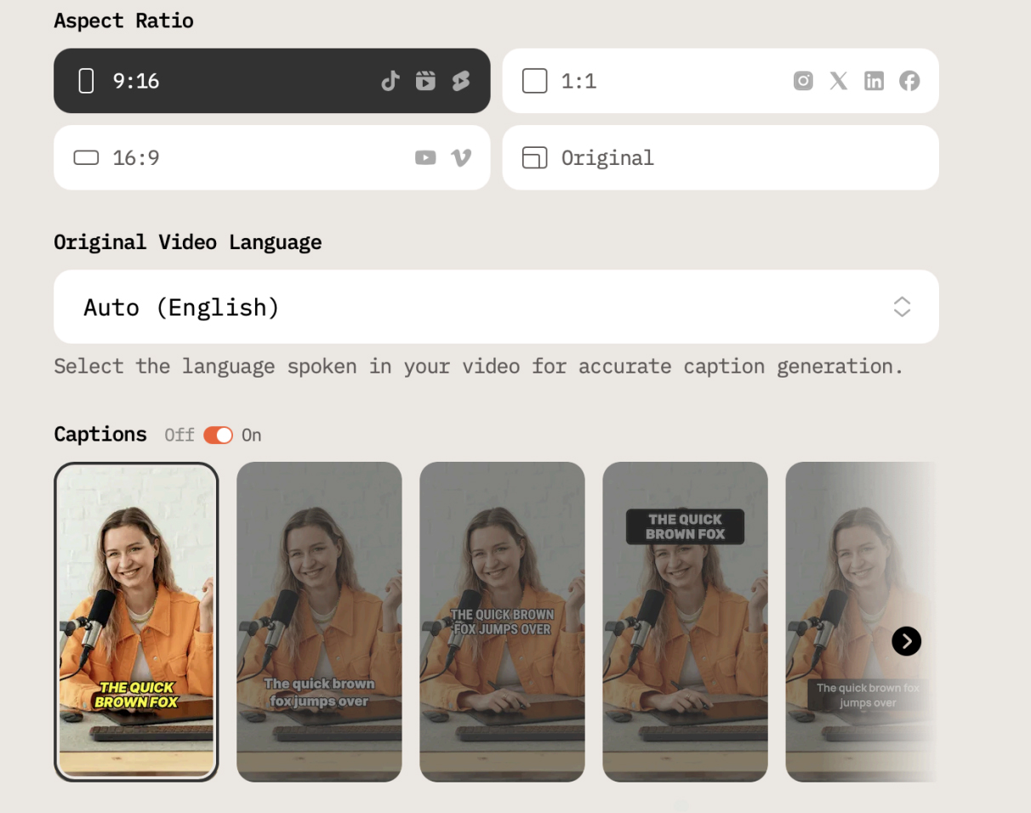Choose the centered uppercase caption style thumbnail
Screen dimensions: 1031x813
click(502, 621)
